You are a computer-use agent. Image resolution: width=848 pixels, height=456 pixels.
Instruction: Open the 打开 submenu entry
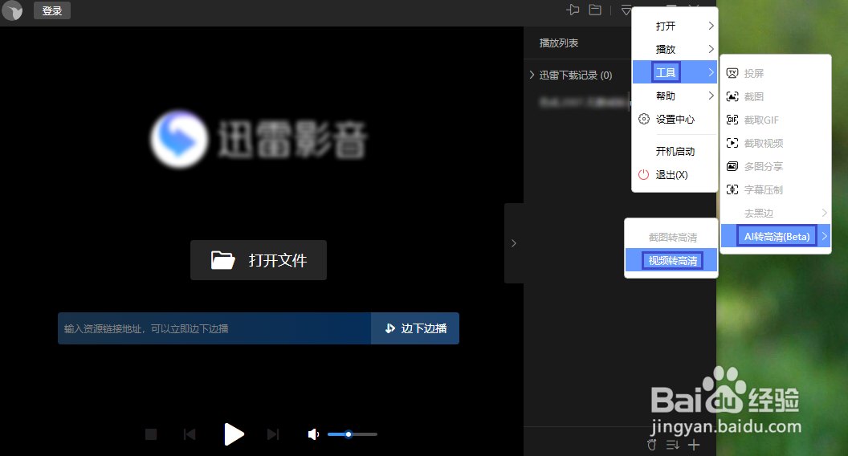click(675, 26)
